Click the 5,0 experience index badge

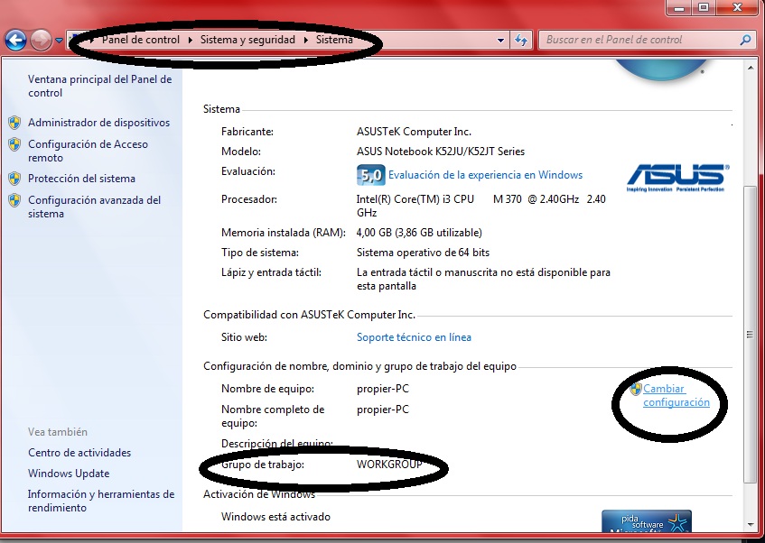(x=370, y=175)
